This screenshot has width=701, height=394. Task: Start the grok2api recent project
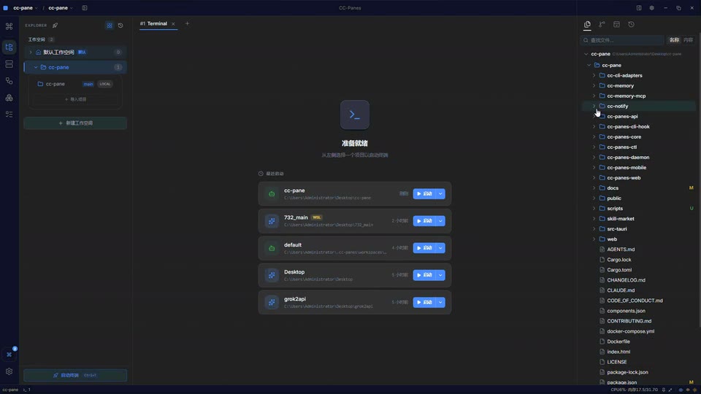(x=424, y=302)
